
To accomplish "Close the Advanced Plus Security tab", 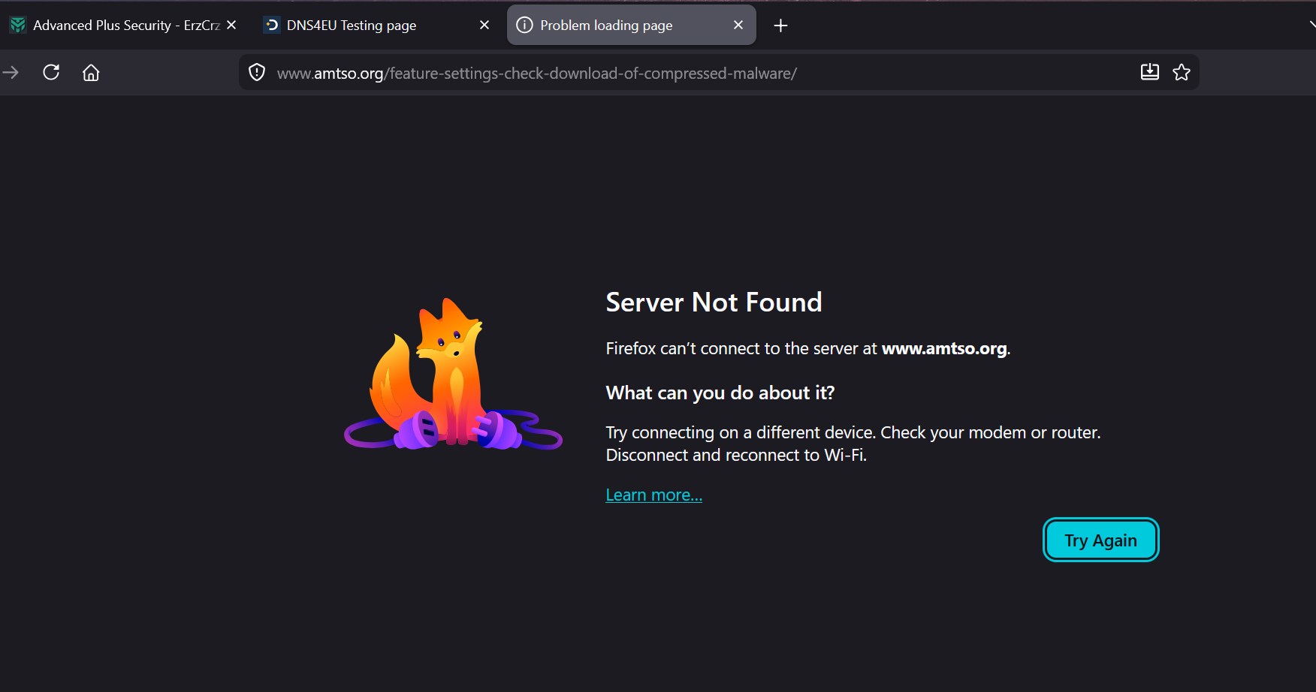I will click(231, 25).
